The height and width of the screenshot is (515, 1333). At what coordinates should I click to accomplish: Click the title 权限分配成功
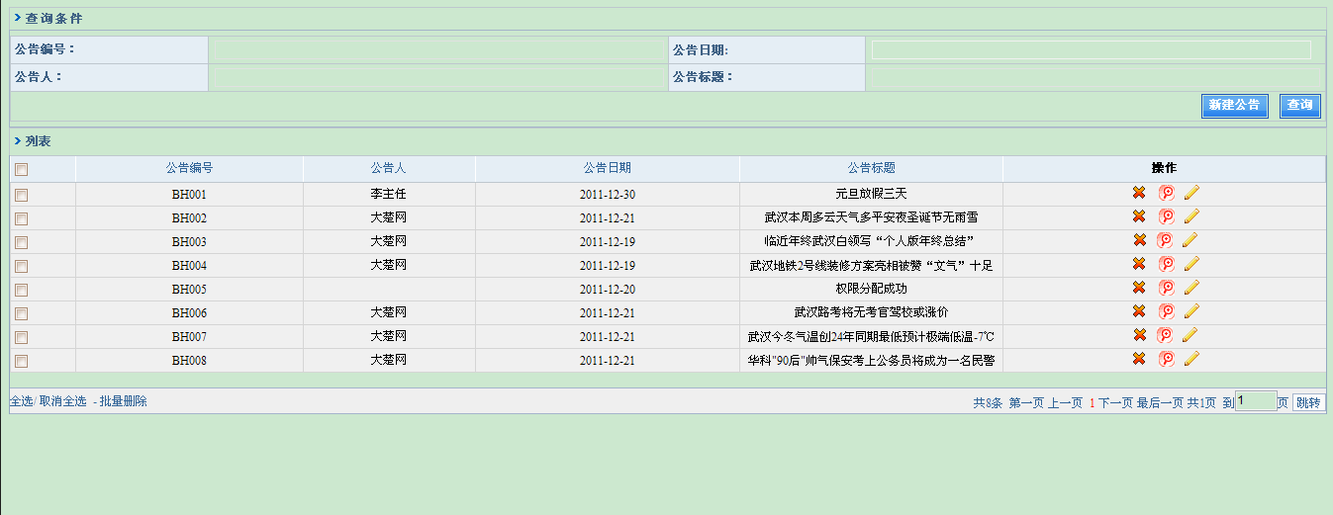click(871, 289)
